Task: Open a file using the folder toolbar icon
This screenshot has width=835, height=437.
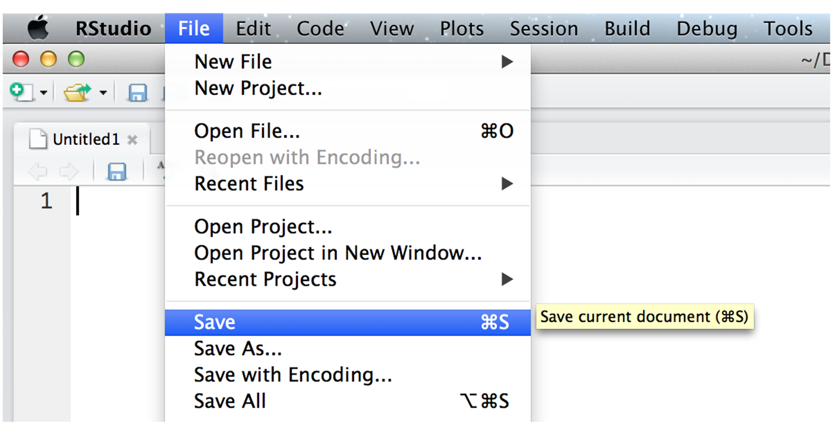Action: [77, 91]
